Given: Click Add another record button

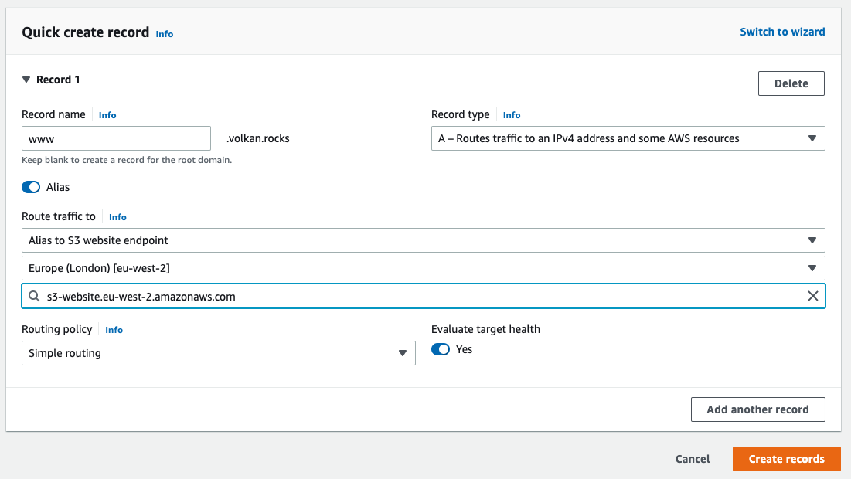Looking at the screenshot, I should click(x=757, y=409).
